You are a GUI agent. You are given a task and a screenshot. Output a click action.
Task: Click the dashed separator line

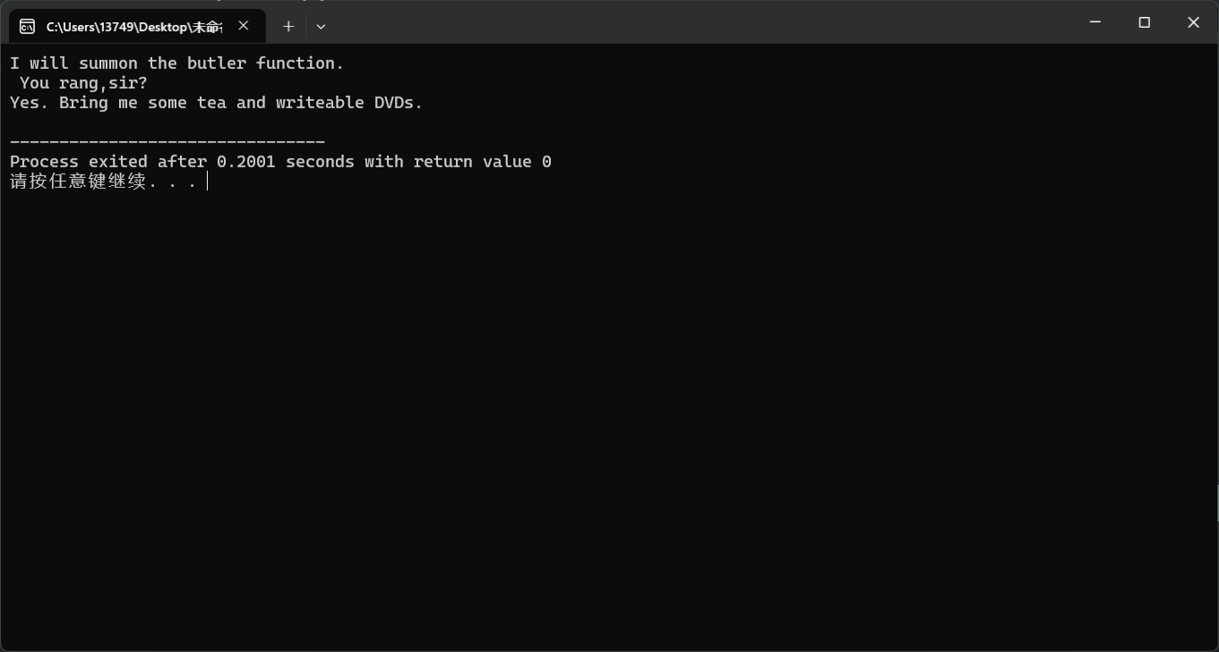pos(167,141)
